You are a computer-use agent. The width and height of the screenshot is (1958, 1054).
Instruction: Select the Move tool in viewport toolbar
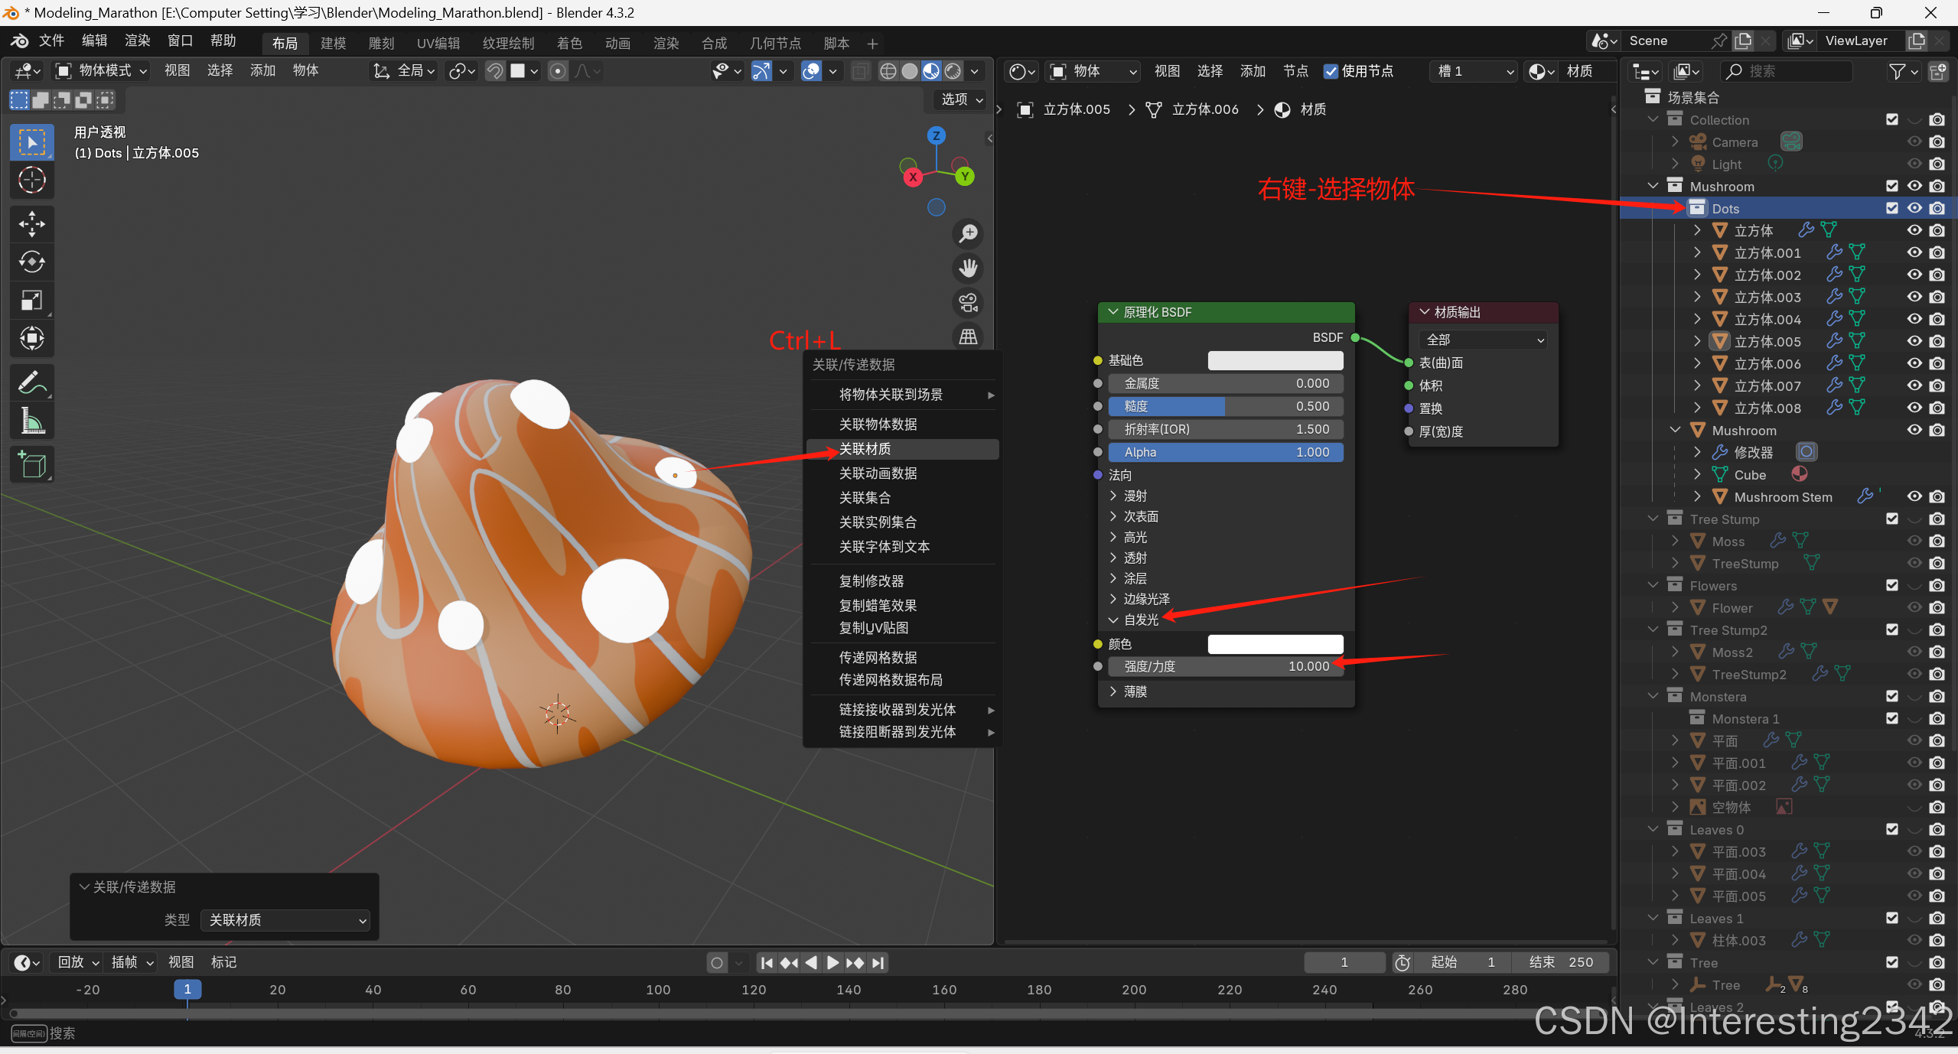pos(31,224)
